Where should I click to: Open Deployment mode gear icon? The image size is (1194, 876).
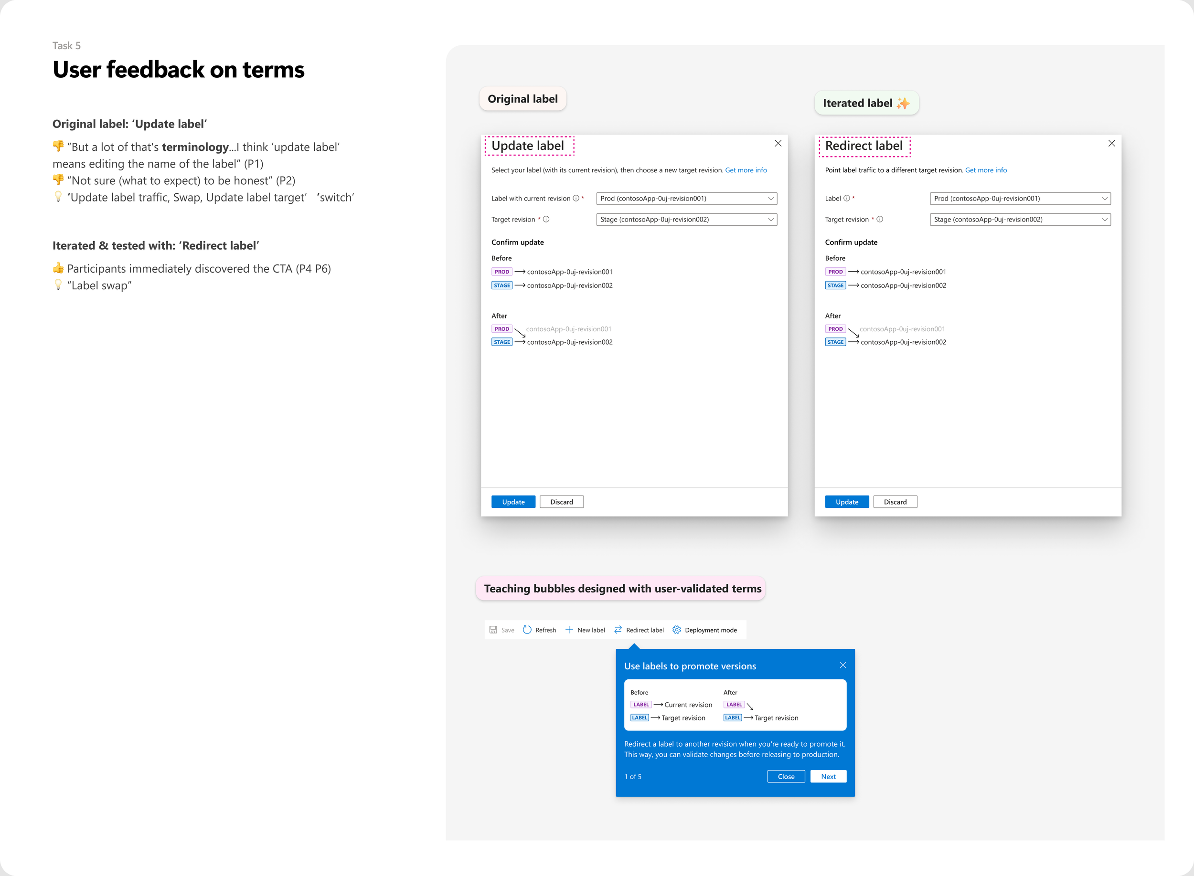[x=676, y=630]
